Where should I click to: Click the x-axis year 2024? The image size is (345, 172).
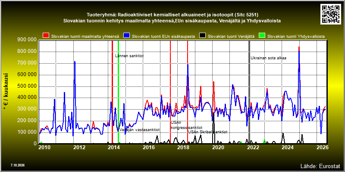(x=287, y=147)
